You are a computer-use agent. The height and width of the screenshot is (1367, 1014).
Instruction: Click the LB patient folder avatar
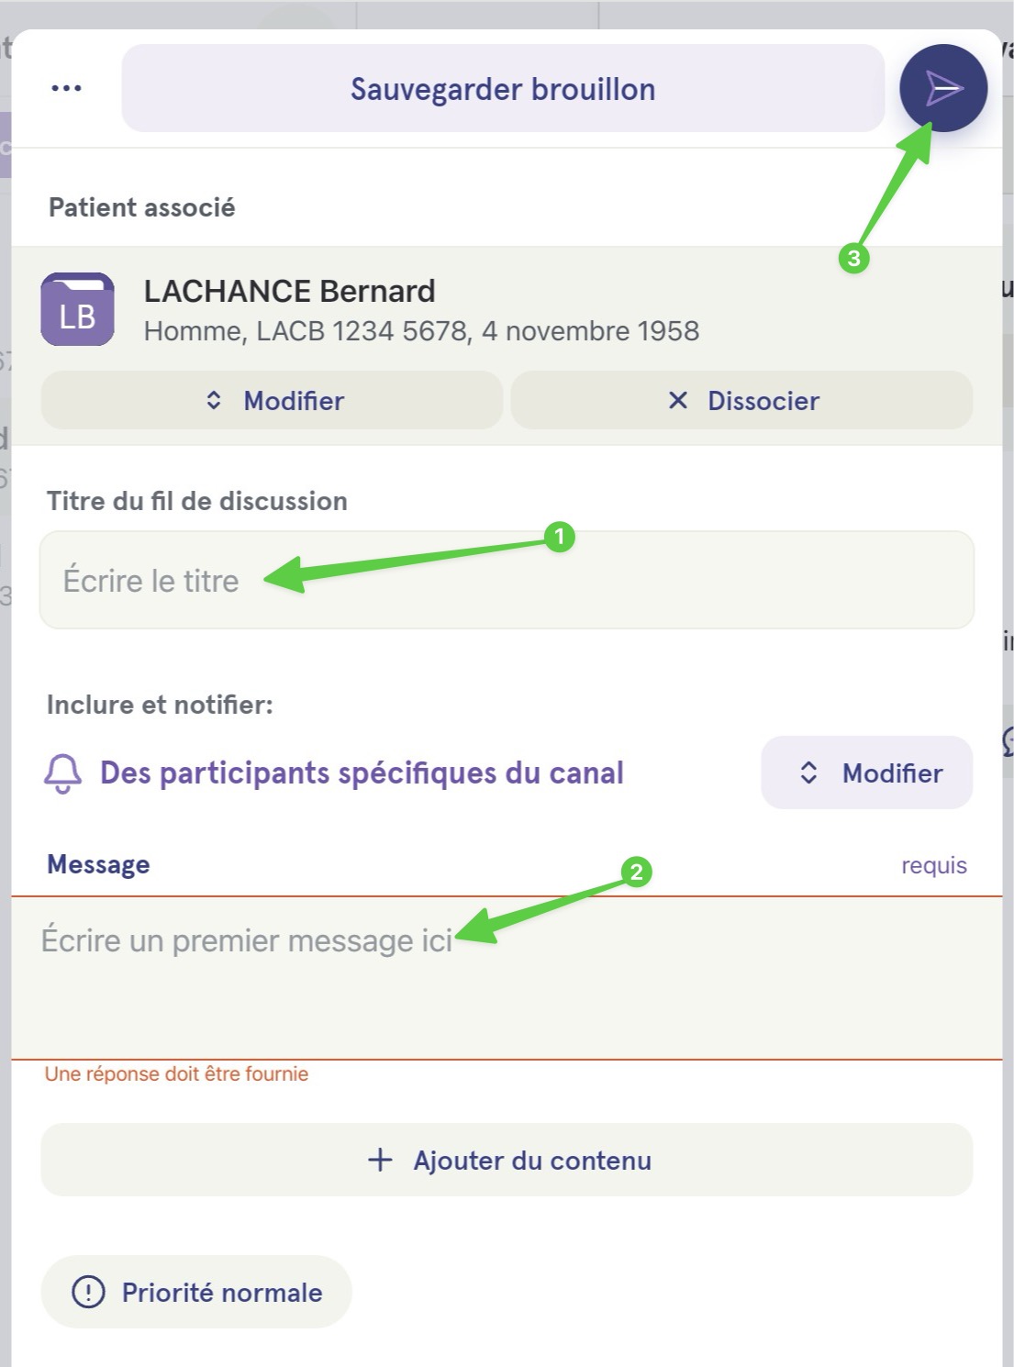[x=78, y=309]
